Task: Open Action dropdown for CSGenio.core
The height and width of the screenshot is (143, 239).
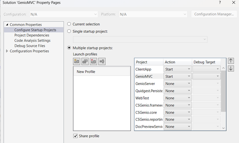Action: coord(177,112)
